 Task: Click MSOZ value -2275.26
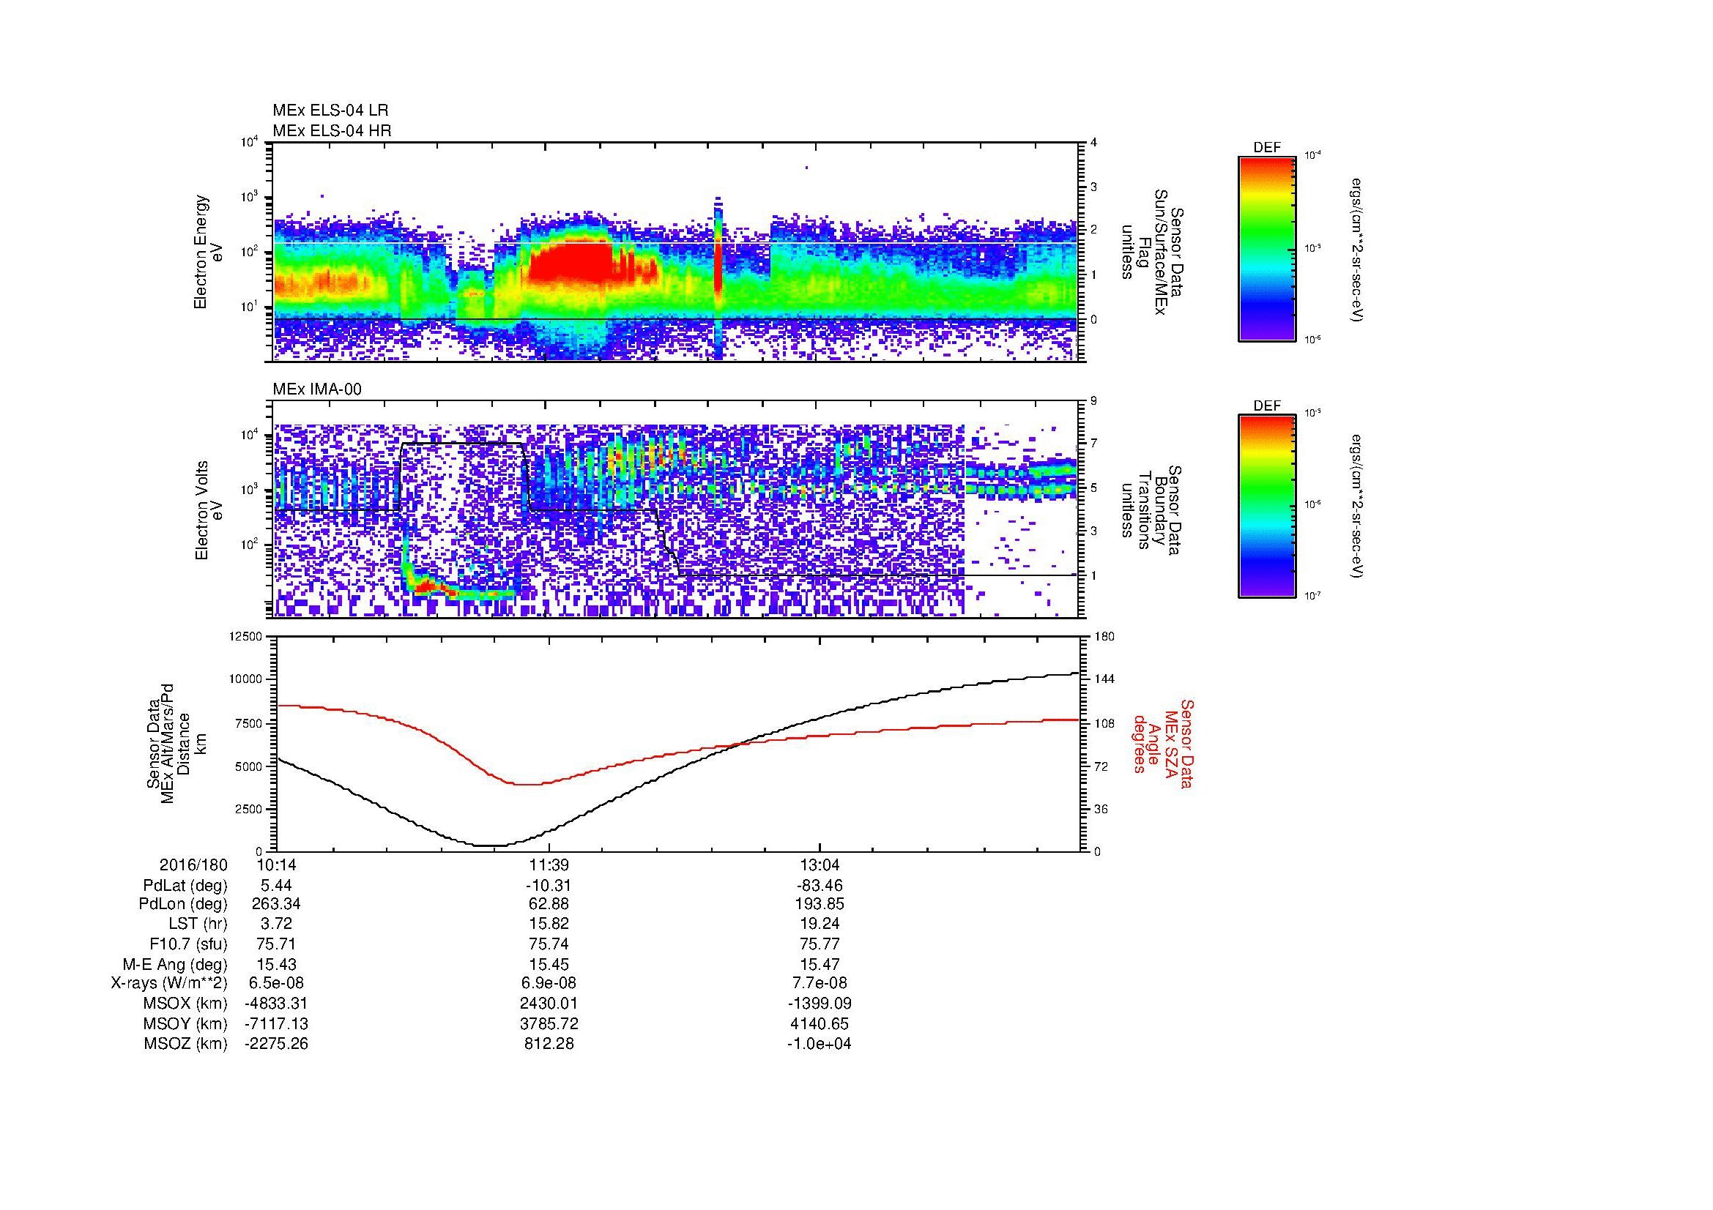point(276,1044)
